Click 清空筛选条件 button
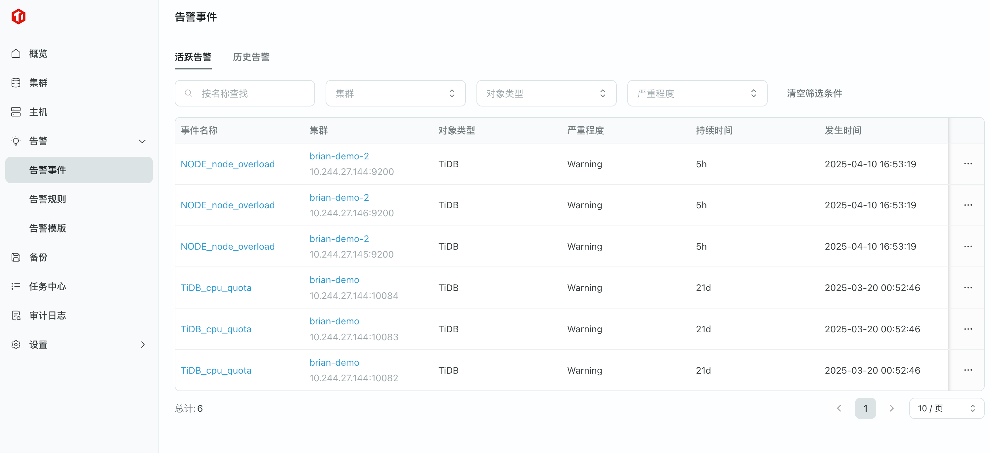 (x=814, y=93)
